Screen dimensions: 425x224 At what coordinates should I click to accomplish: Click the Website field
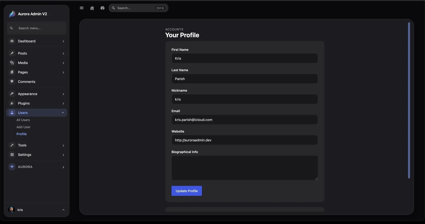pos(245,140)
